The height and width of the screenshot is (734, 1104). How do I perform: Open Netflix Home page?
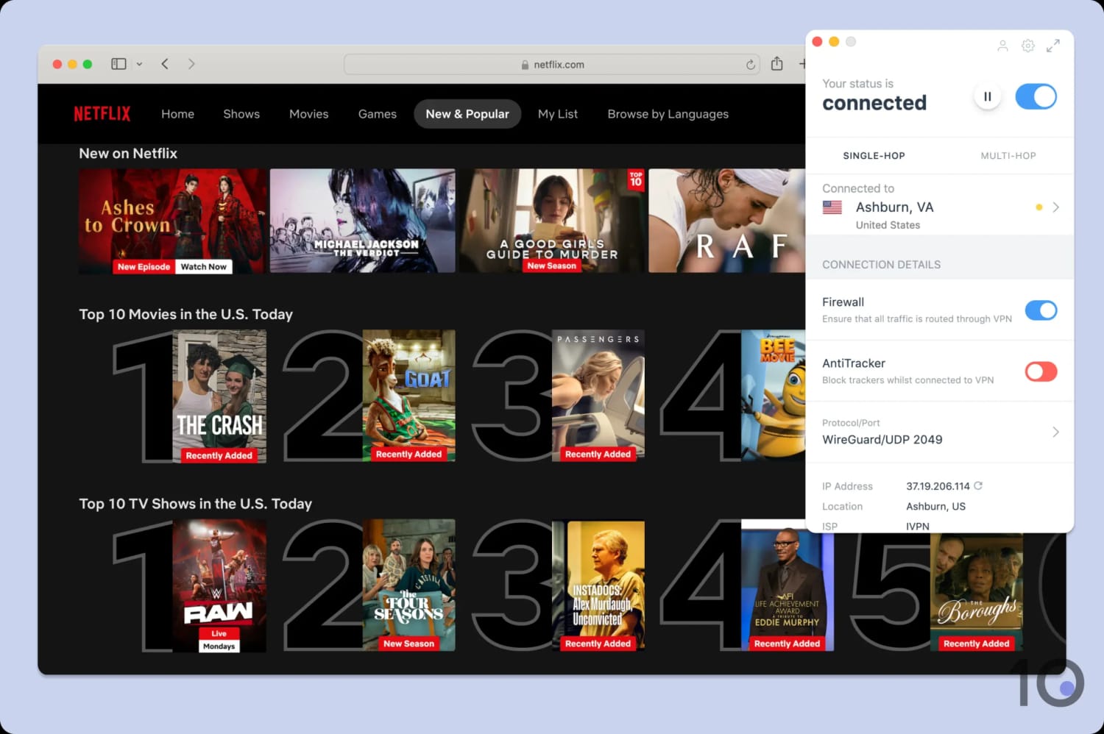[178, 114]
